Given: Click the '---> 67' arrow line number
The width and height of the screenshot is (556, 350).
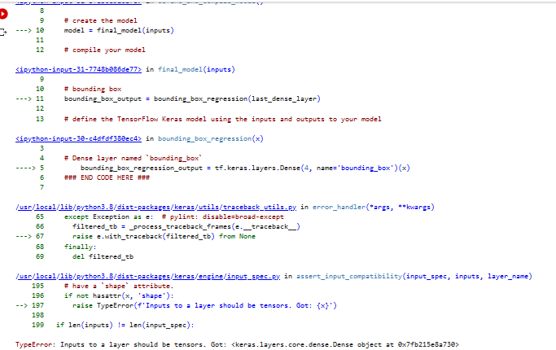Looking at the screenshot, I should [30, 237].
